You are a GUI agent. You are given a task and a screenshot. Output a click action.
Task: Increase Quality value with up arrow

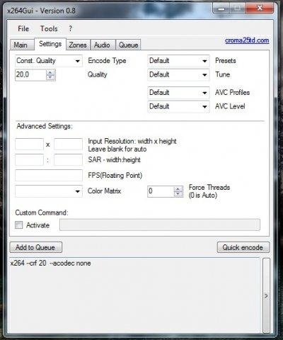(50, 72)
